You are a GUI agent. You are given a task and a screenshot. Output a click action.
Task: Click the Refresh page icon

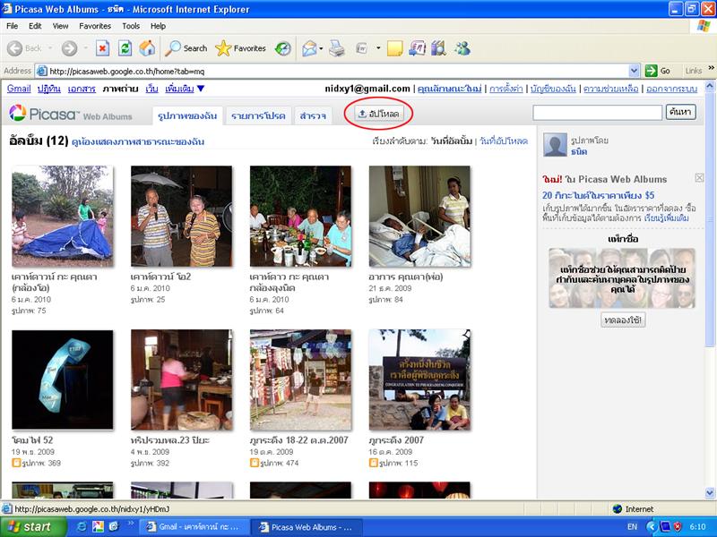[x=125, y=48]
